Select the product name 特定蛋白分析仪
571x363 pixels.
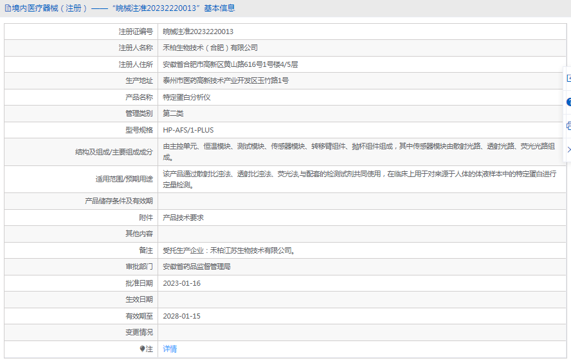pos(186,97)
